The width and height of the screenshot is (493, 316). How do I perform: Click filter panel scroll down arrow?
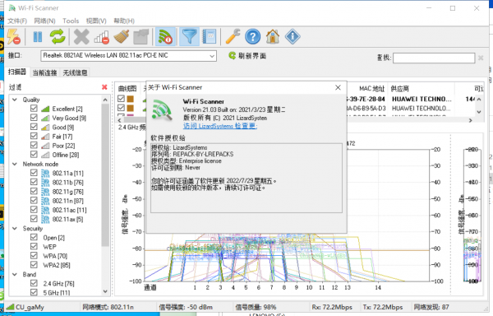(105, 291)
